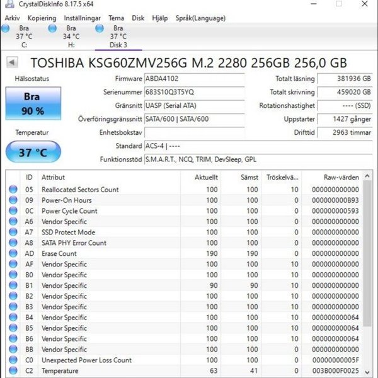Click status icon of Power Cycle Count row
This screenshot has height=378, width=378.
click(13, 210)
